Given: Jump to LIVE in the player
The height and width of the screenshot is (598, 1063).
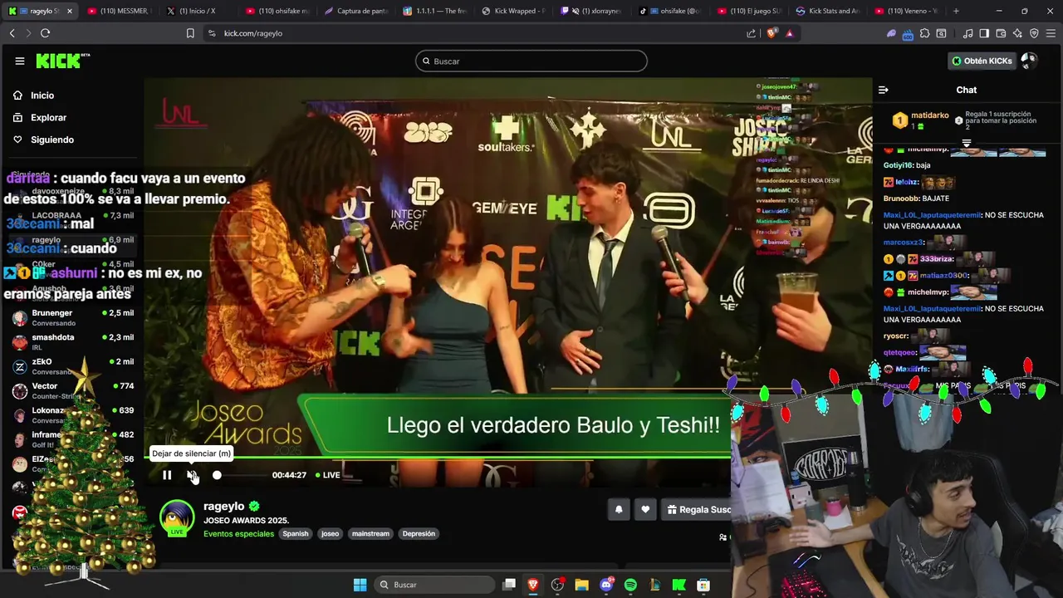Looking at the screenshot, I should pyautogui.click(x=326, y=475).
